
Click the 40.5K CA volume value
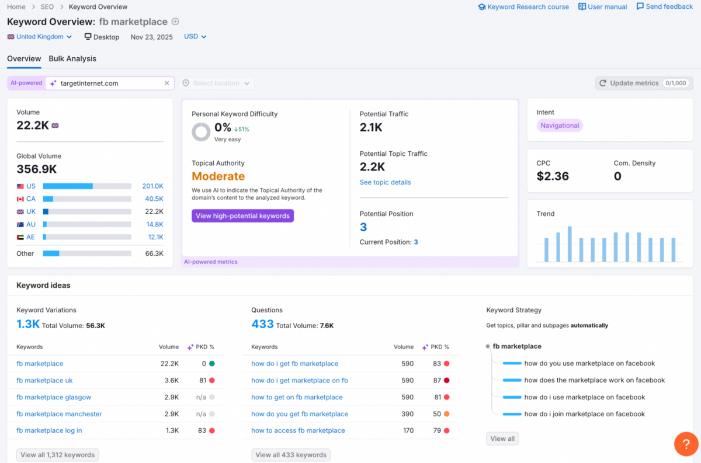[x=154, y=199]
